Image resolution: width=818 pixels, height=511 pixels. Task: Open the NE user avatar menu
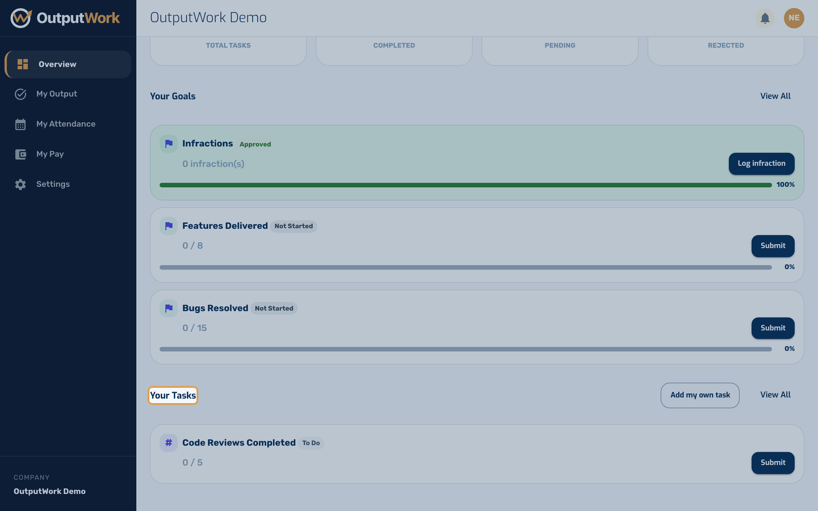(x=794, y=18)
